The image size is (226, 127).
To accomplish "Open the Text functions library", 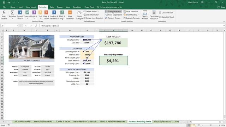I will click(40, 15).
